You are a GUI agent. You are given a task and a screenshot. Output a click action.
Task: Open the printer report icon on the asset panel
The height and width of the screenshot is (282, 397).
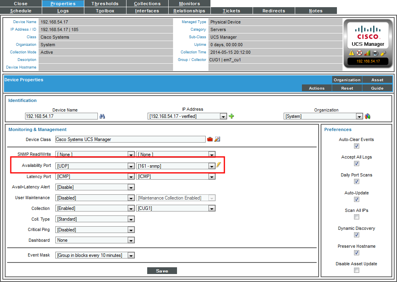[375, 53]
